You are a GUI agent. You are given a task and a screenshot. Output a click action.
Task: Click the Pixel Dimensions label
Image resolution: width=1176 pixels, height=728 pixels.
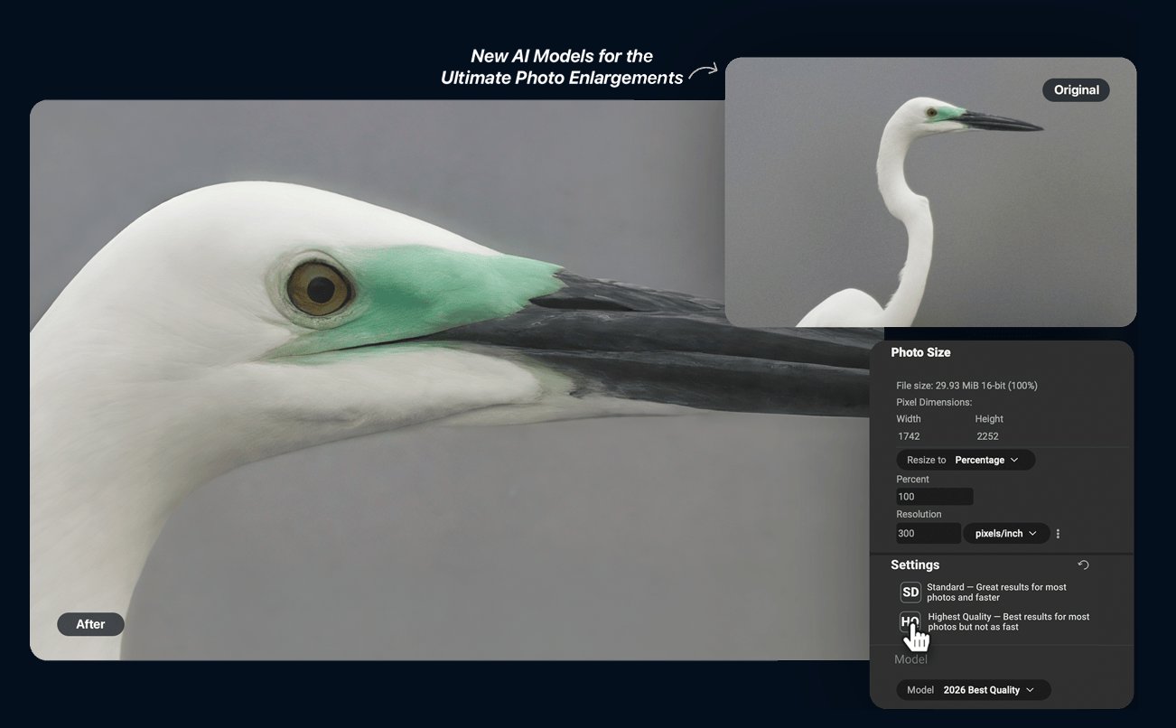point(934,402)
